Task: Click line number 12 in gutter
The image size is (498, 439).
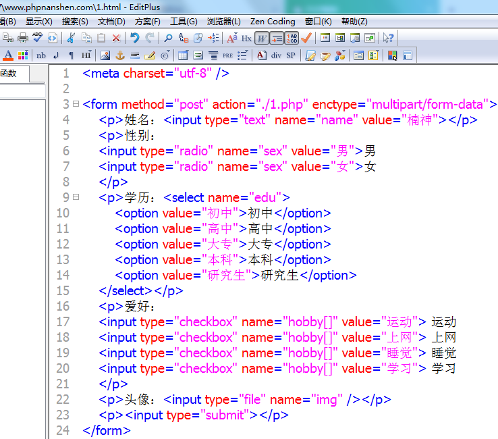Action: pyautogui.click(x=63, y=244)
